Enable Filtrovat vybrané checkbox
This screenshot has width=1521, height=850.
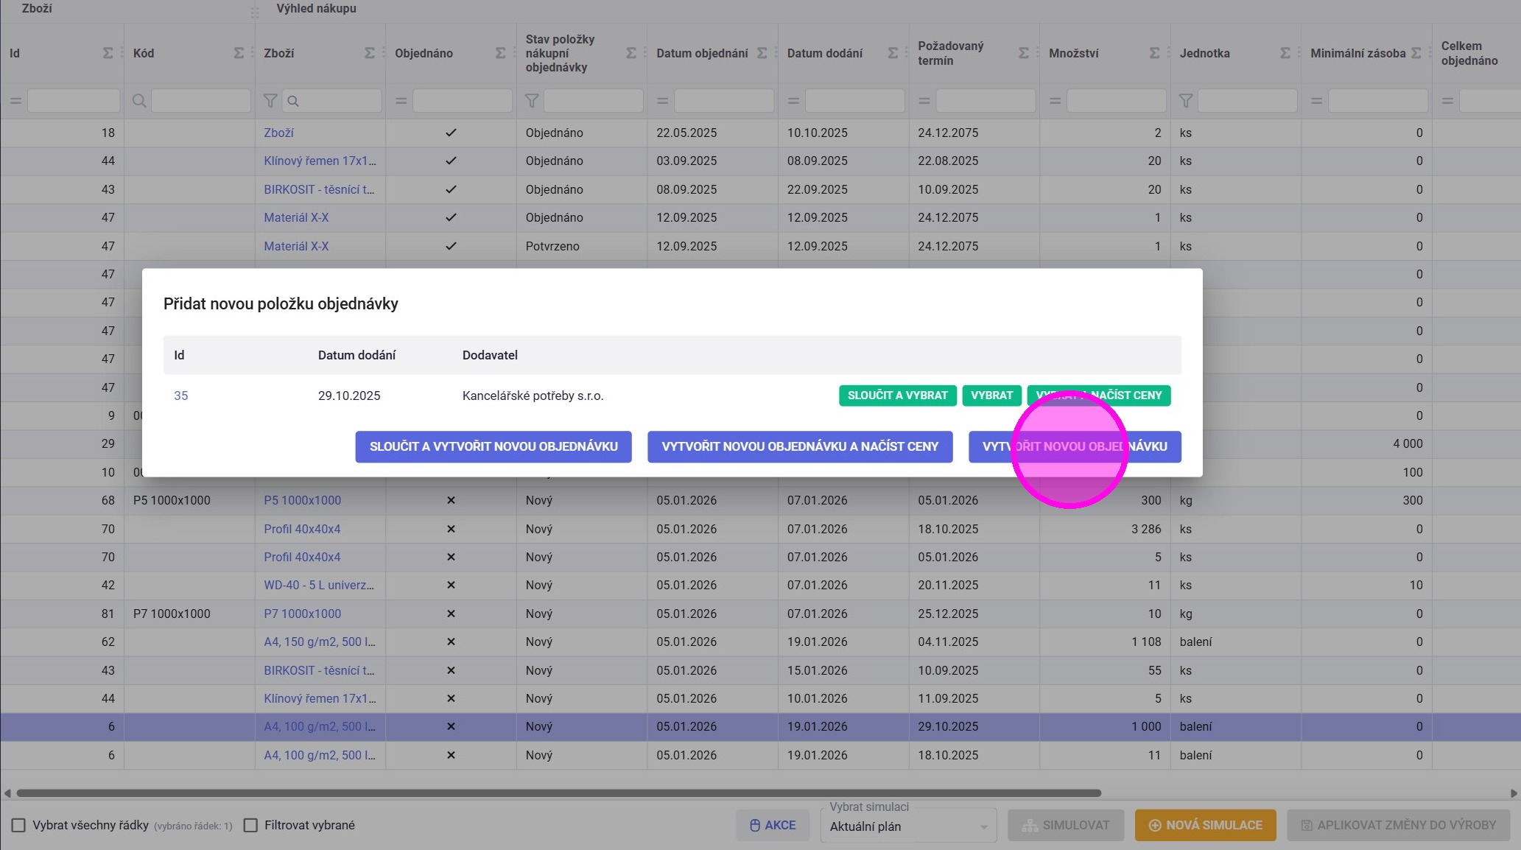pyautogui.click(x=251, y=825)
